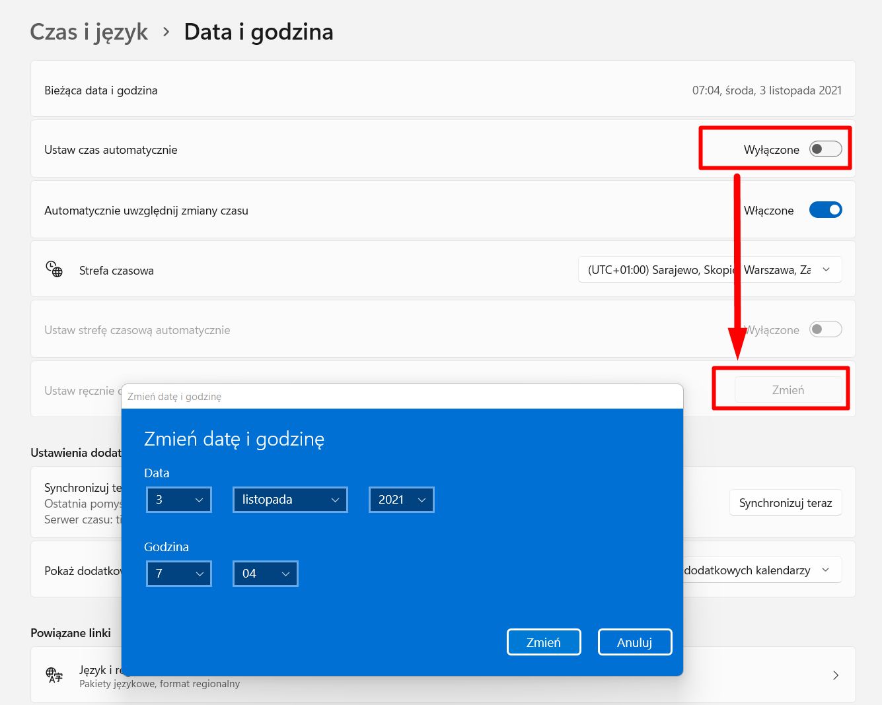Screen dimensions: 882x705
Task: Open the hour dropdown showing 7
Action: 178,574
